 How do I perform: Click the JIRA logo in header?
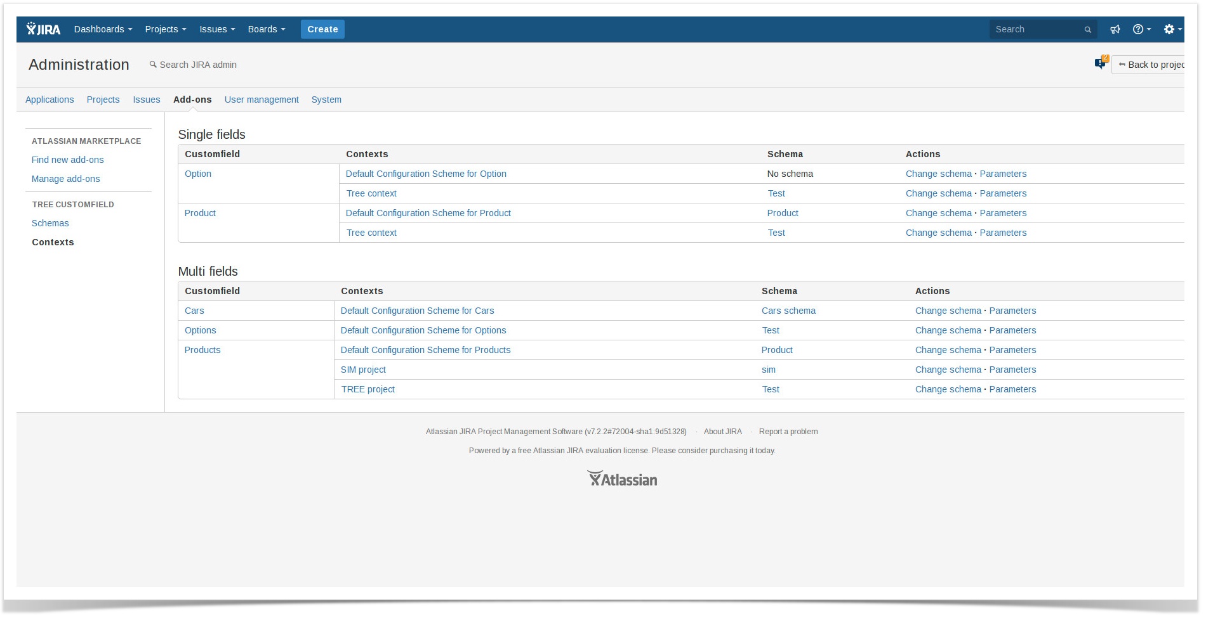tap(43, 29)
